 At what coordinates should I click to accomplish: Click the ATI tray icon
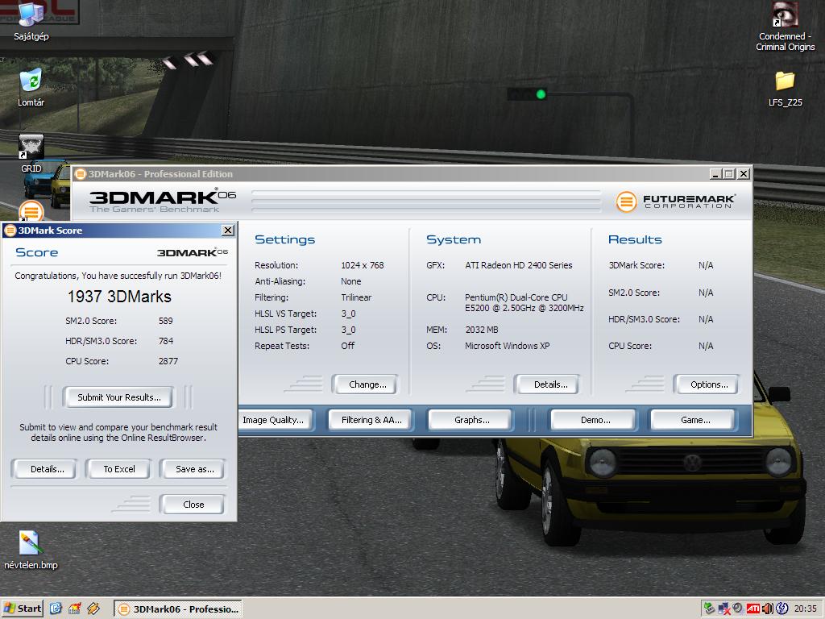tap(753, 609)
